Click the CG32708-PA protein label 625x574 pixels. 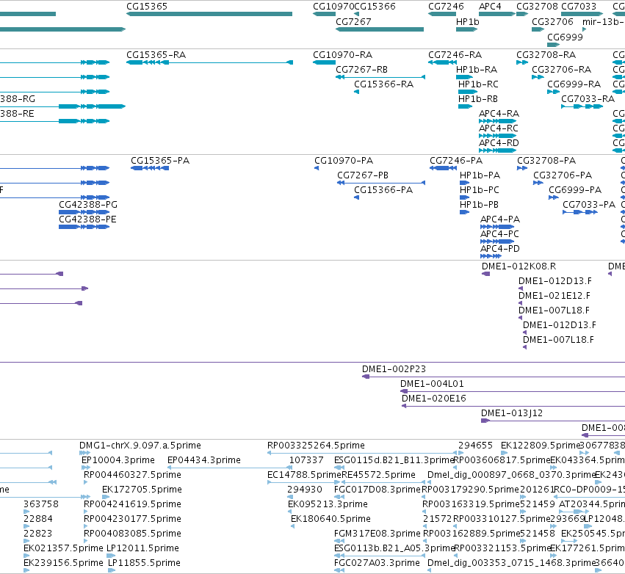(546, 161)
